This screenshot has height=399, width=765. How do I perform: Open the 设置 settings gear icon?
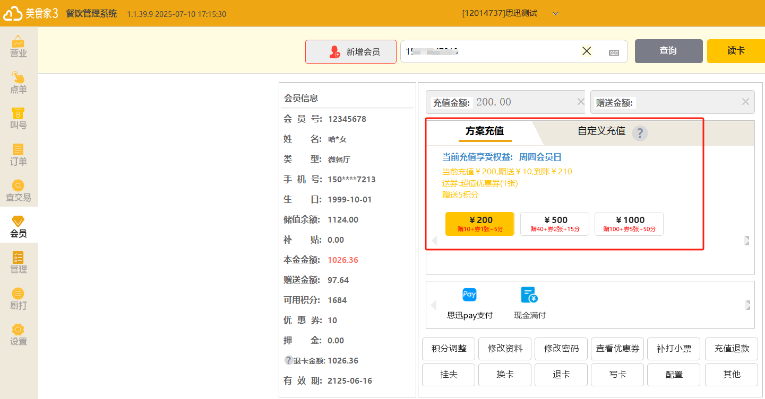coord(19,335)
